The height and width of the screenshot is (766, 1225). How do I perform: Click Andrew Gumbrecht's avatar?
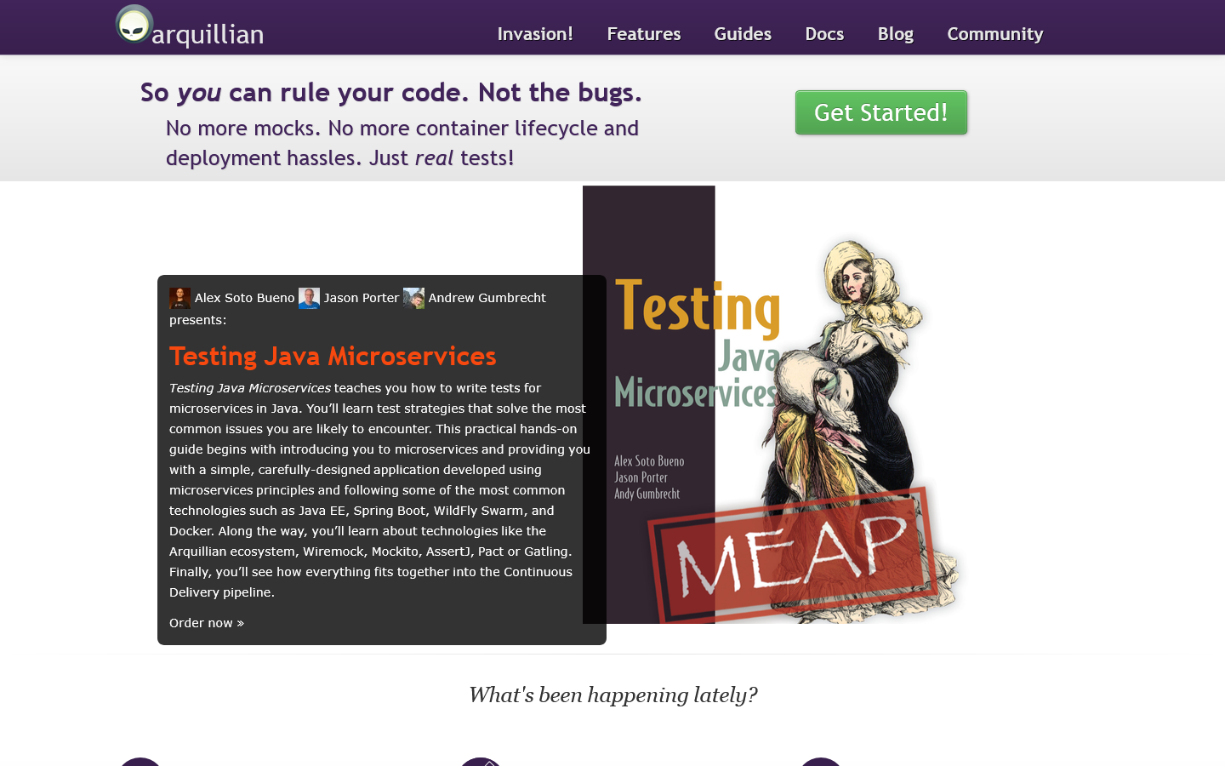point(413,298)
